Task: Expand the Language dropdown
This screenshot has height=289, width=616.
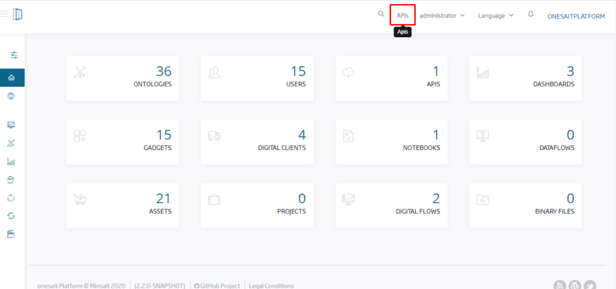Action: (x=496, y=16)
